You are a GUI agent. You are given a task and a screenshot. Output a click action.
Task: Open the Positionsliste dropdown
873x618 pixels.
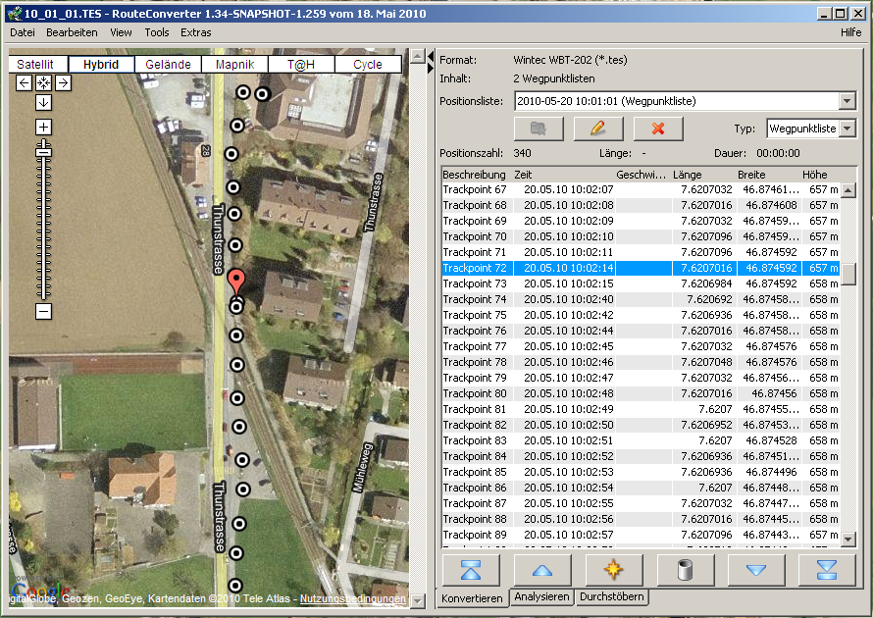847,101
